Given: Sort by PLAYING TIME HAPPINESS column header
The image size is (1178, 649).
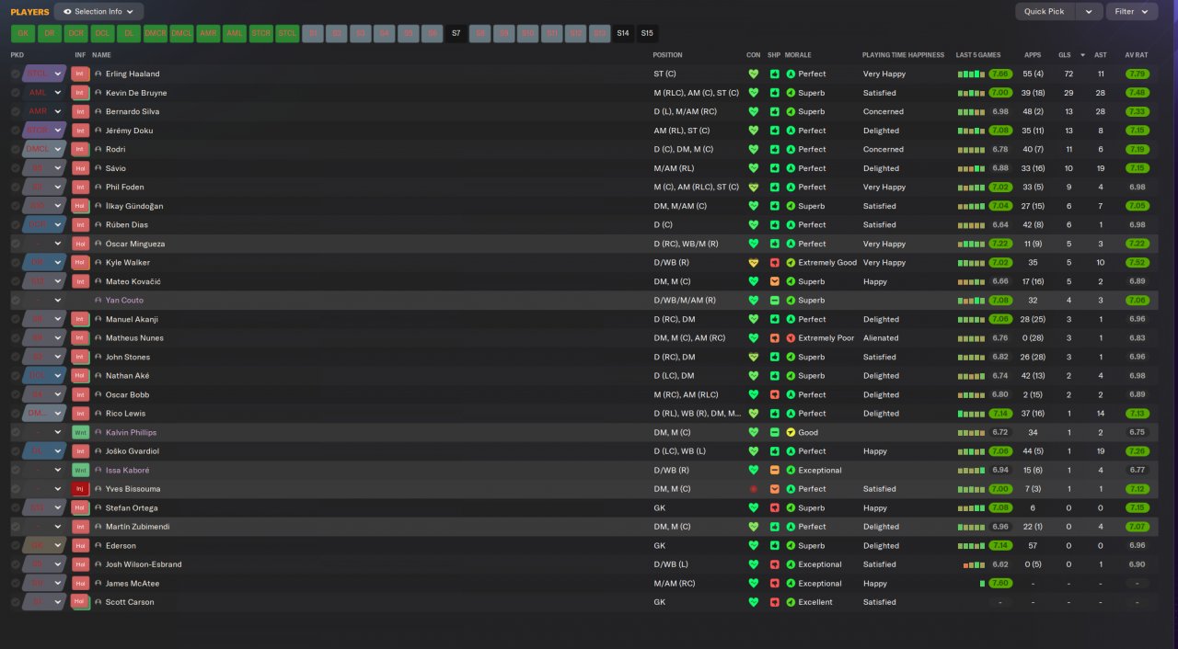Looking at the screenshot, I should [903, 55].
